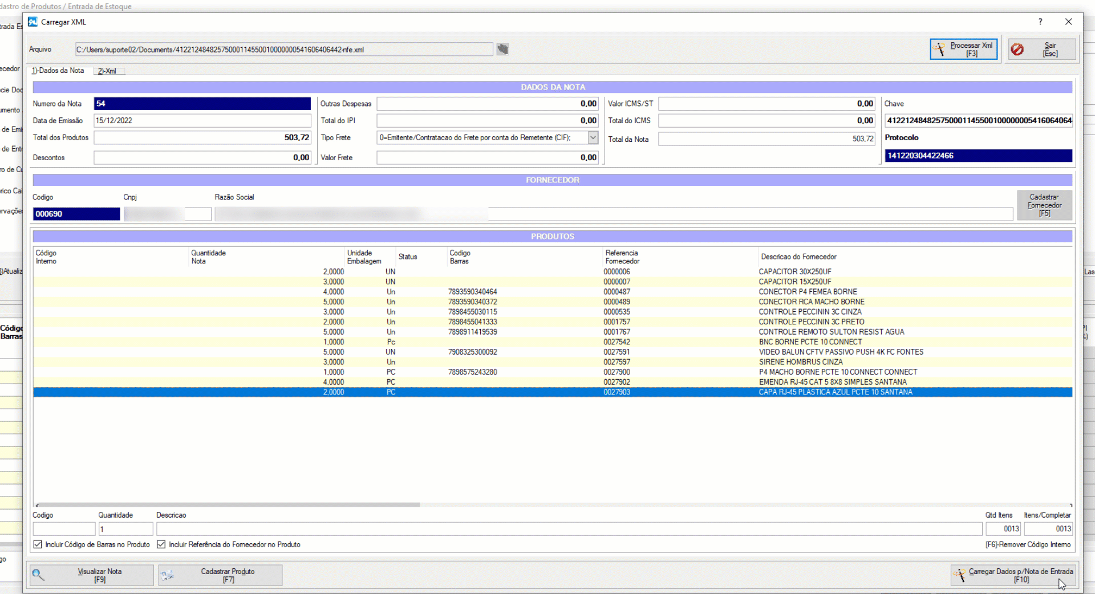
Task: Select row CONTROLE PECCININ 3C CINZA
Action: pyautogui.click(x=553, y=312)
